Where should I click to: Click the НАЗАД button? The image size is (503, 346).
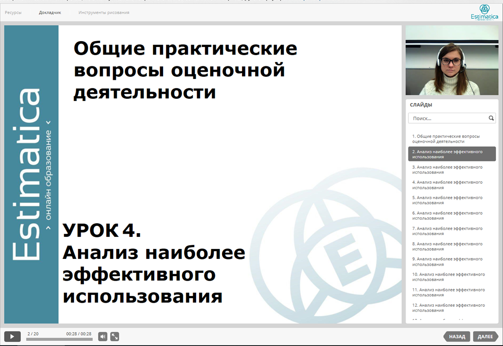457,337
